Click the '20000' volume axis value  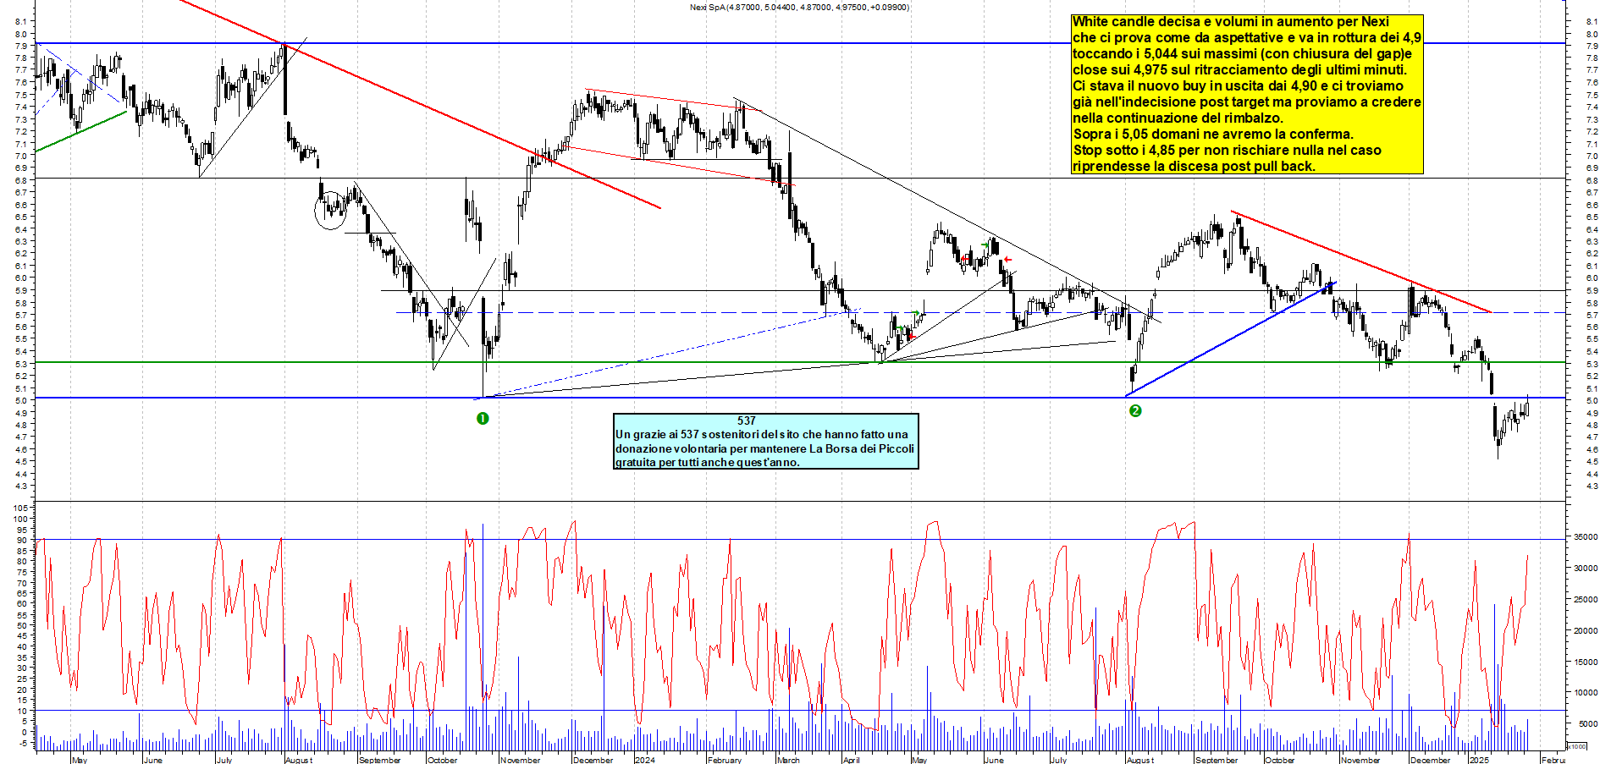tap(1585, 630)
